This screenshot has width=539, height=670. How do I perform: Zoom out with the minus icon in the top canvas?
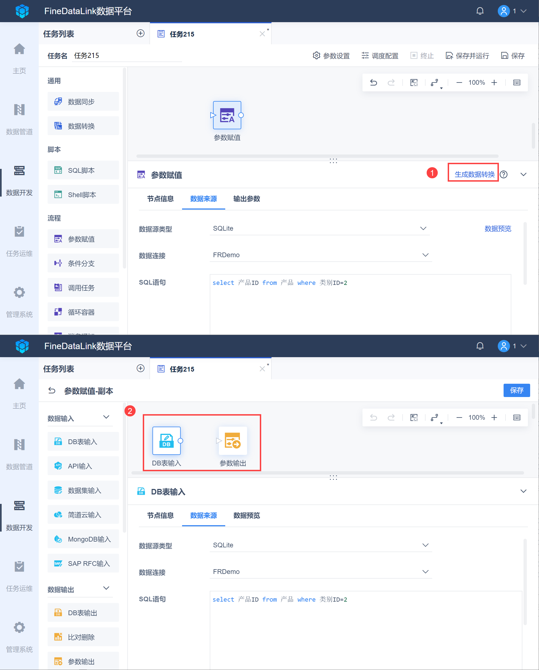pyautogui.click(x=459, y=82)
